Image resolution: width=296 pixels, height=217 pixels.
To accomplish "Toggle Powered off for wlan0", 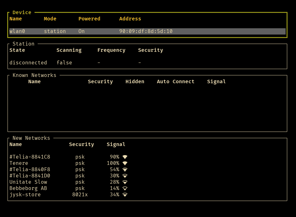I will pyautogui.click(x=81, y=31).
